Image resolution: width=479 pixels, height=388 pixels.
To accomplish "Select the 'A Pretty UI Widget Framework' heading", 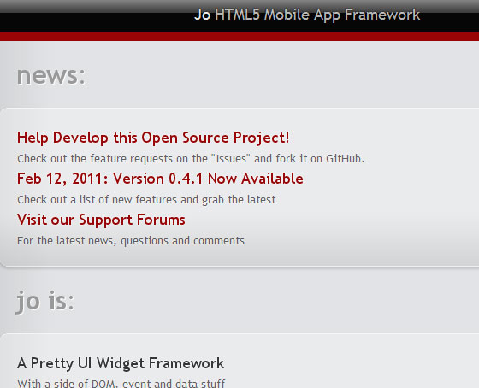I will click(x=121, y=363).
